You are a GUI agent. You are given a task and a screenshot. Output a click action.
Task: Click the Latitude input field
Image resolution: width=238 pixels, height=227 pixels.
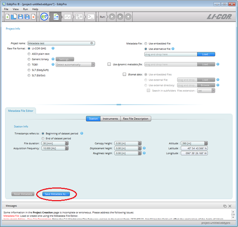(194, 148)
